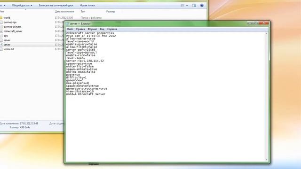The height and width of the screenshot is (169, 301).
Task: Sort files by Тип column header
Action: click(x=83, y=12)
